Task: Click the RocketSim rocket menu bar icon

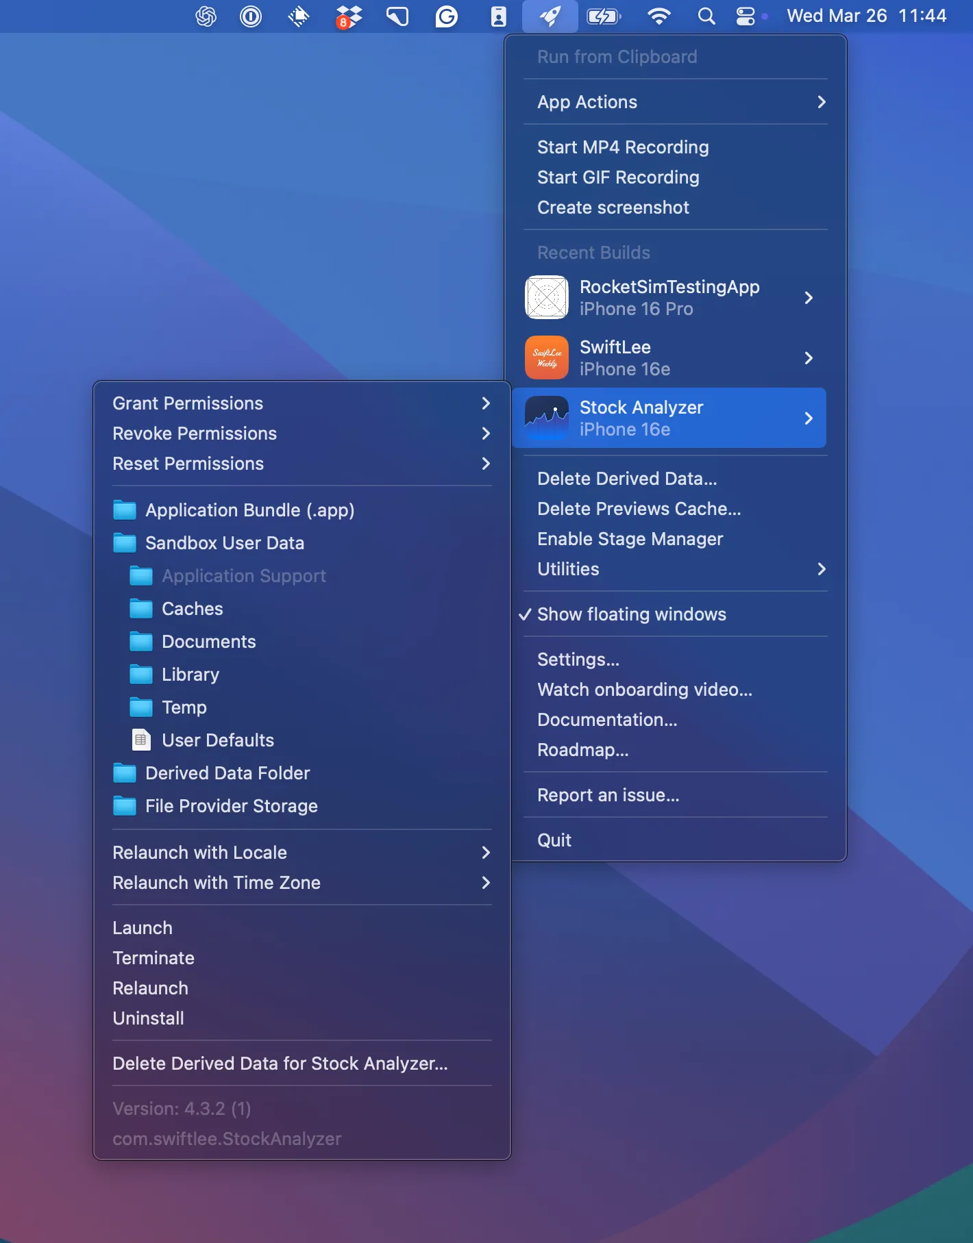Action: coord(550,16)
